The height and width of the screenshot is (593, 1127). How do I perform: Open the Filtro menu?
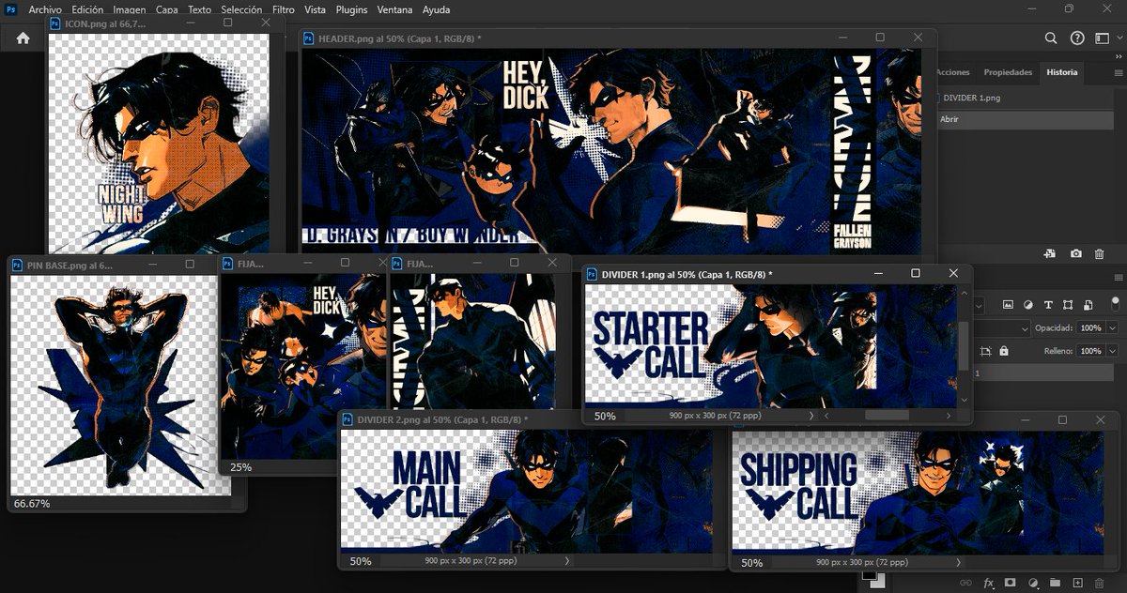[x=283, y=10]
